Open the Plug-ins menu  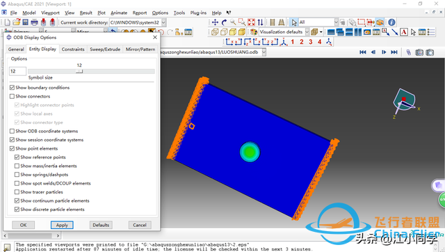click(x=198, y=13)
